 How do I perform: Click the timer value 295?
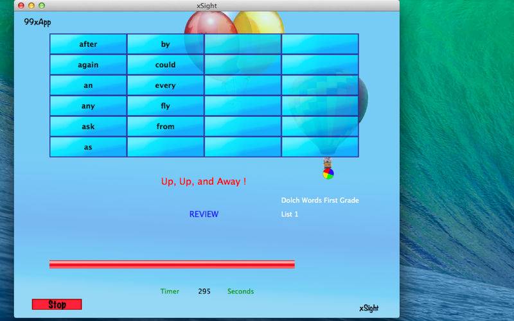[204, 291]
